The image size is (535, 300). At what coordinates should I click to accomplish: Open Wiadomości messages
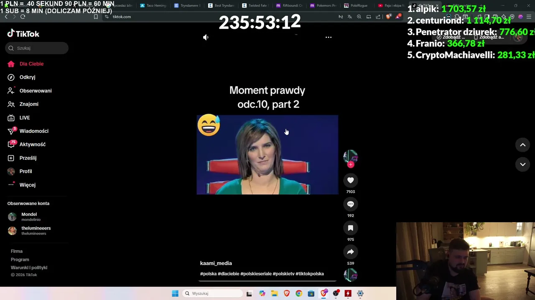[28, 131]
